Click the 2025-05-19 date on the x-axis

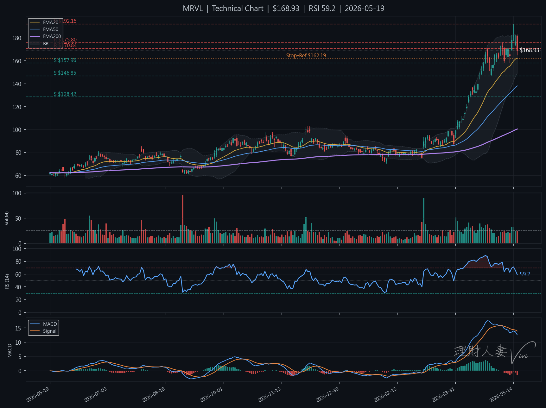[x=38, y=394]
